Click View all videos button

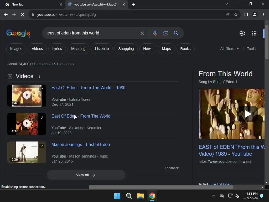(86, 175)
